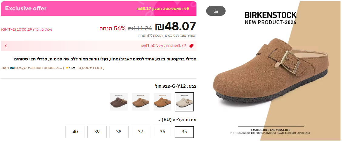Click the download image icon button

point(216,11)
